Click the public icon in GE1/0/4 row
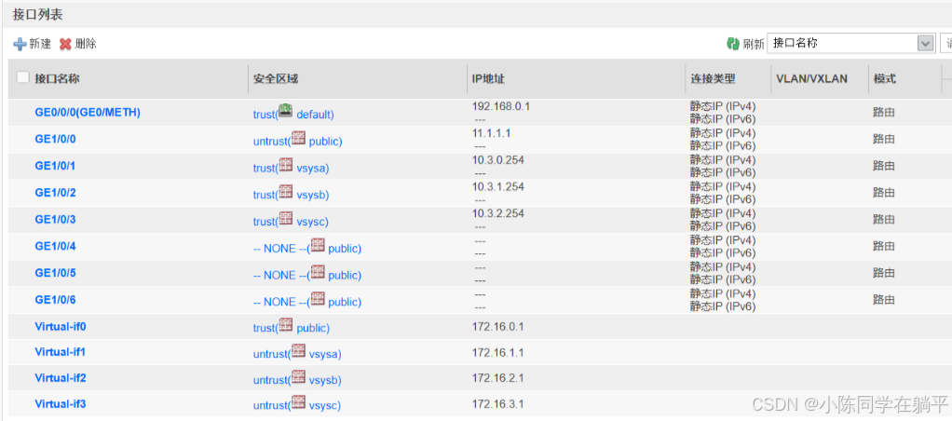The image size is (952, 421). [x=318, y=246]
